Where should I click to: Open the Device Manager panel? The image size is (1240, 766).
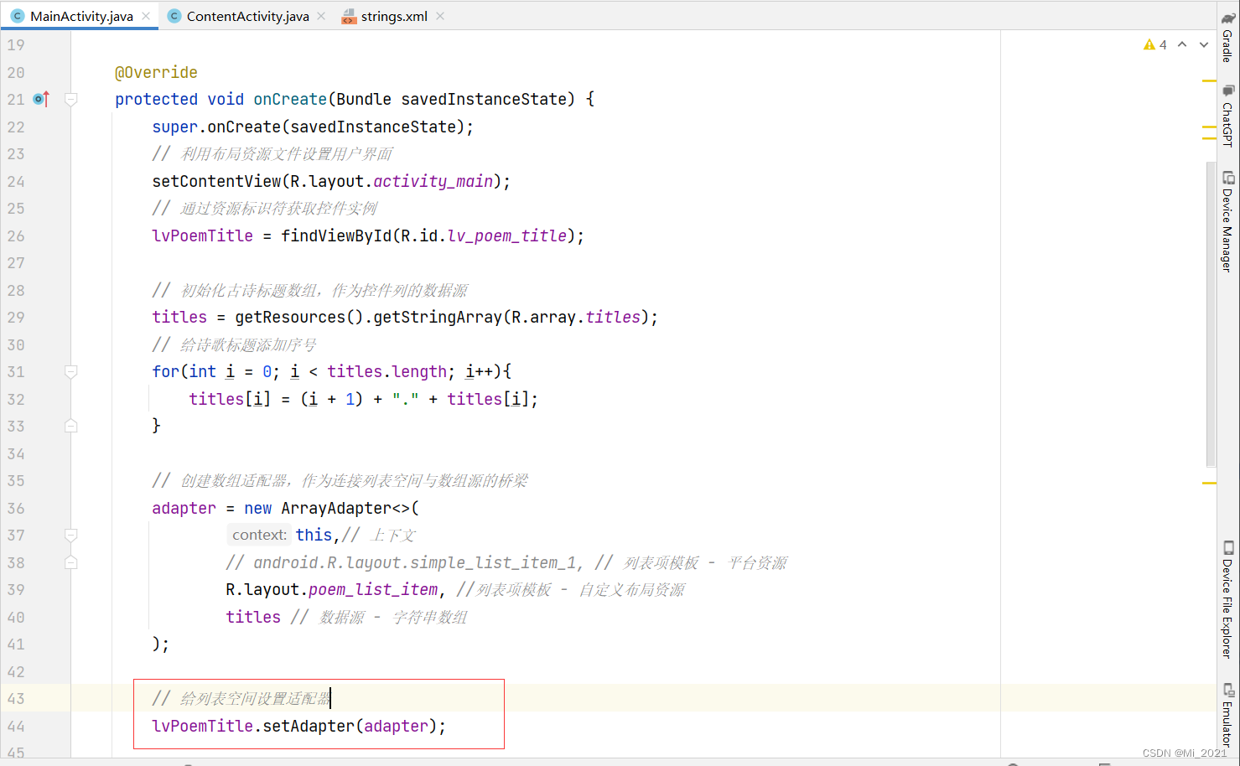pos(1228,221)
